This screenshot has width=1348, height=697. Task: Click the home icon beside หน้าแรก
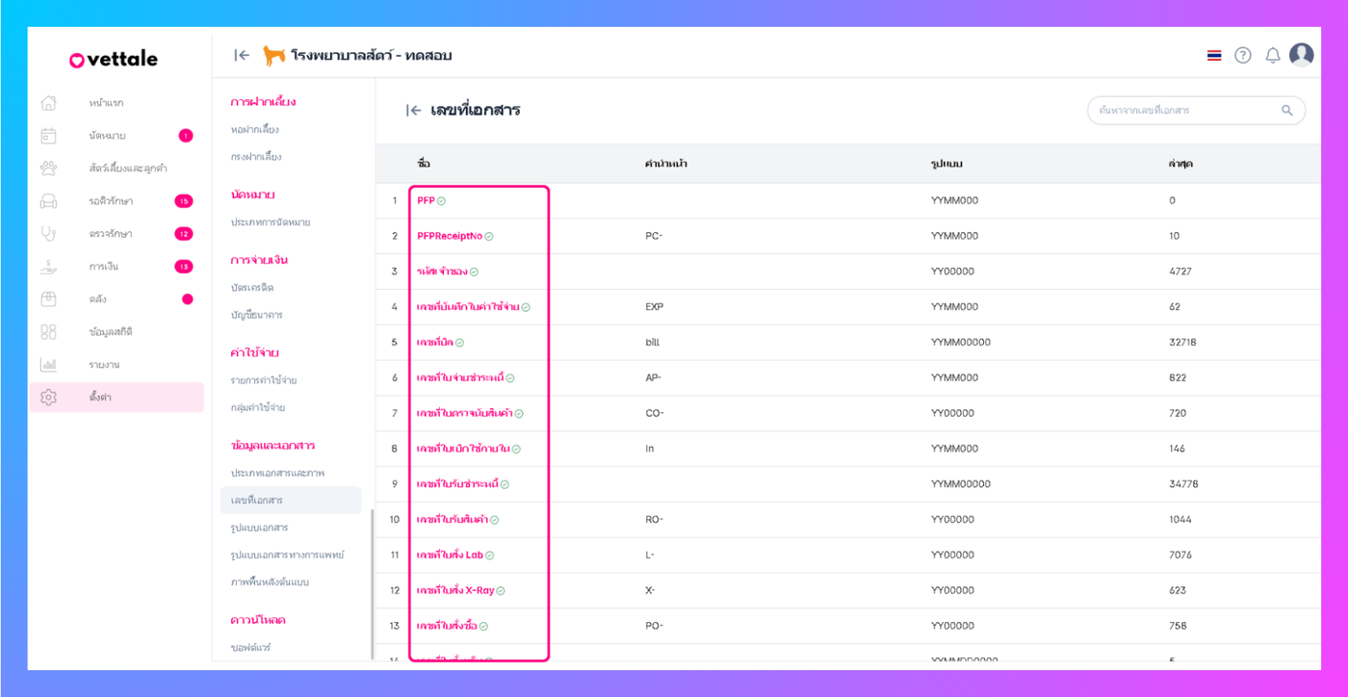point(48,103)
